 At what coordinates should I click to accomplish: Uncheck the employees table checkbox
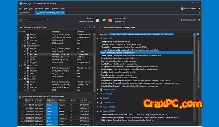pos(22,46)
